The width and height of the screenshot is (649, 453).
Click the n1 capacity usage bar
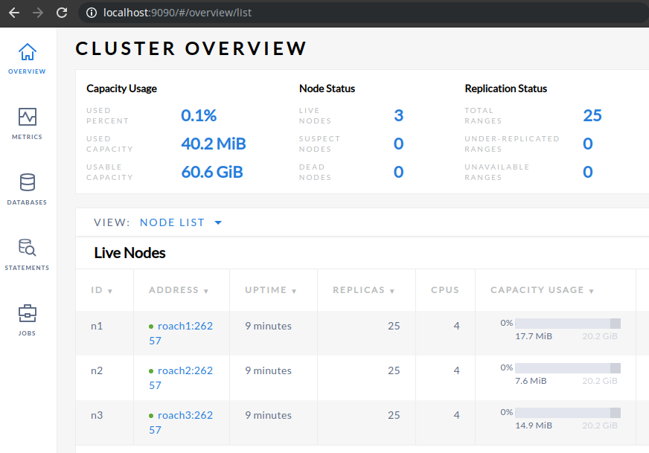pos(567,324)
